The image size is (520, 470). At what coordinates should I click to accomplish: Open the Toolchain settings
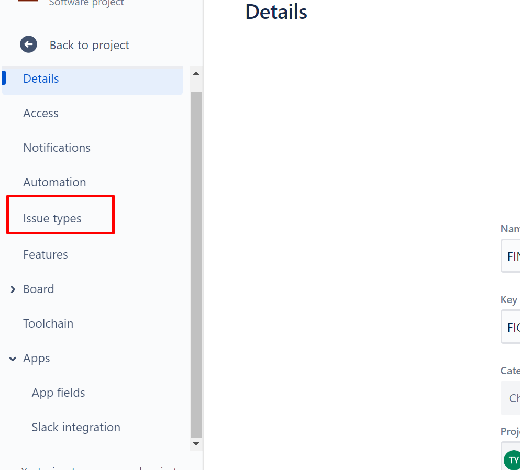(48, 323)
